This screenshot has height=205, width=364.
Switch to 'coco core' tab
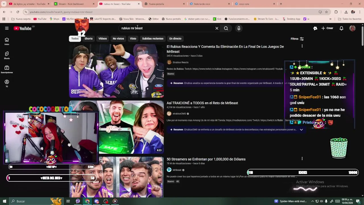point(255,4)
